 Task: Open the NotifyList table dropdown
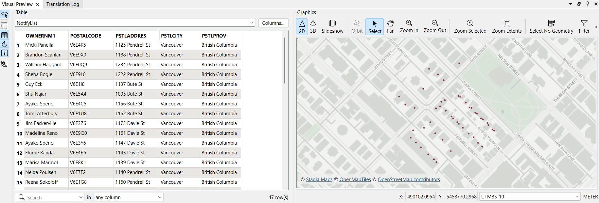pos(252,23)
